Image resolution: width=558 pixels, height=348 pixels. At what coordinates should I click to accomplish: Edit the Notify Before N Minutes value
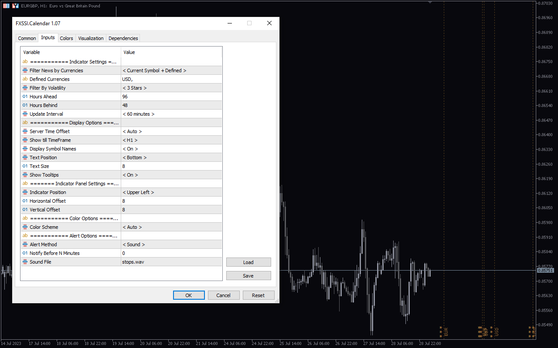pyautogui.click(x=172, y=253)
